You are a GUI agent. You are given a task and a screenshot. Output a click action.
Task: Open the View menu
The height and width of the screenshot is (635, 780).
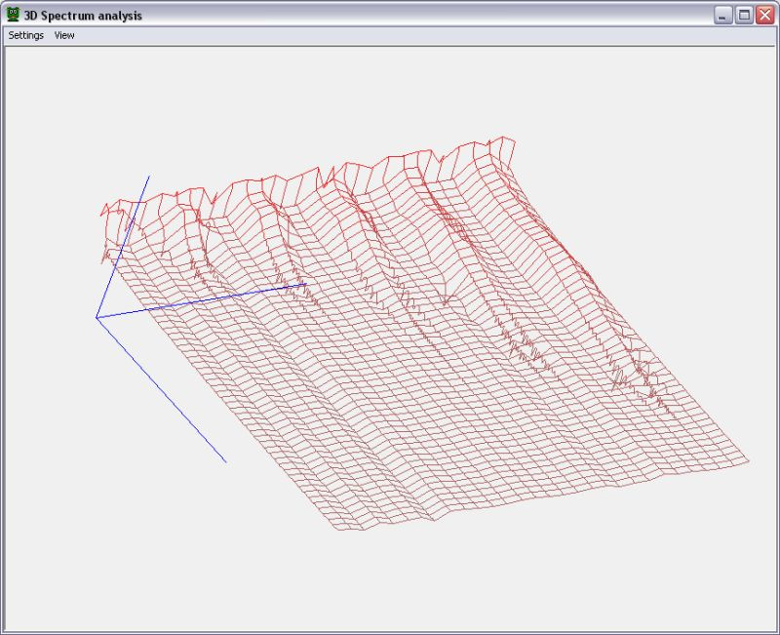(64, 35)
